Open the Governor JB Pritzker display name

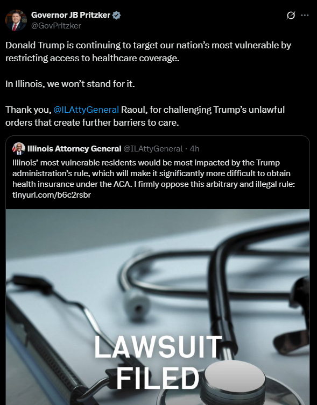71,15
